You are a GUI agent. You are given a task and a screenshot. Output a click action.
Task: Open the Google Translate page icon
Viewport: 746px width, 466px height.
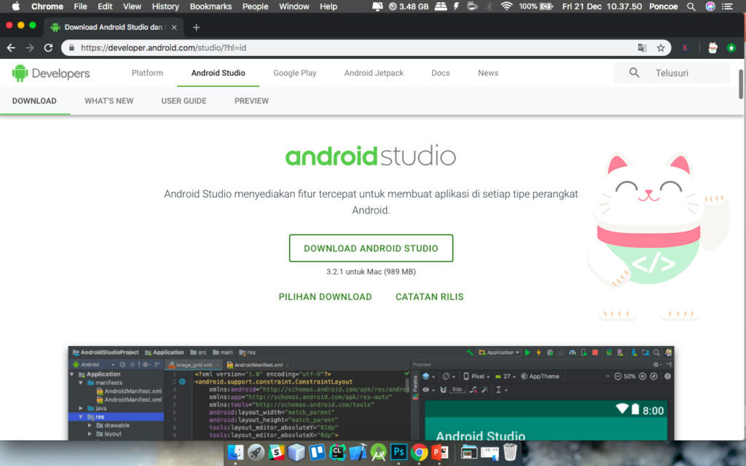pyautogui.click(x=642, y=47)
